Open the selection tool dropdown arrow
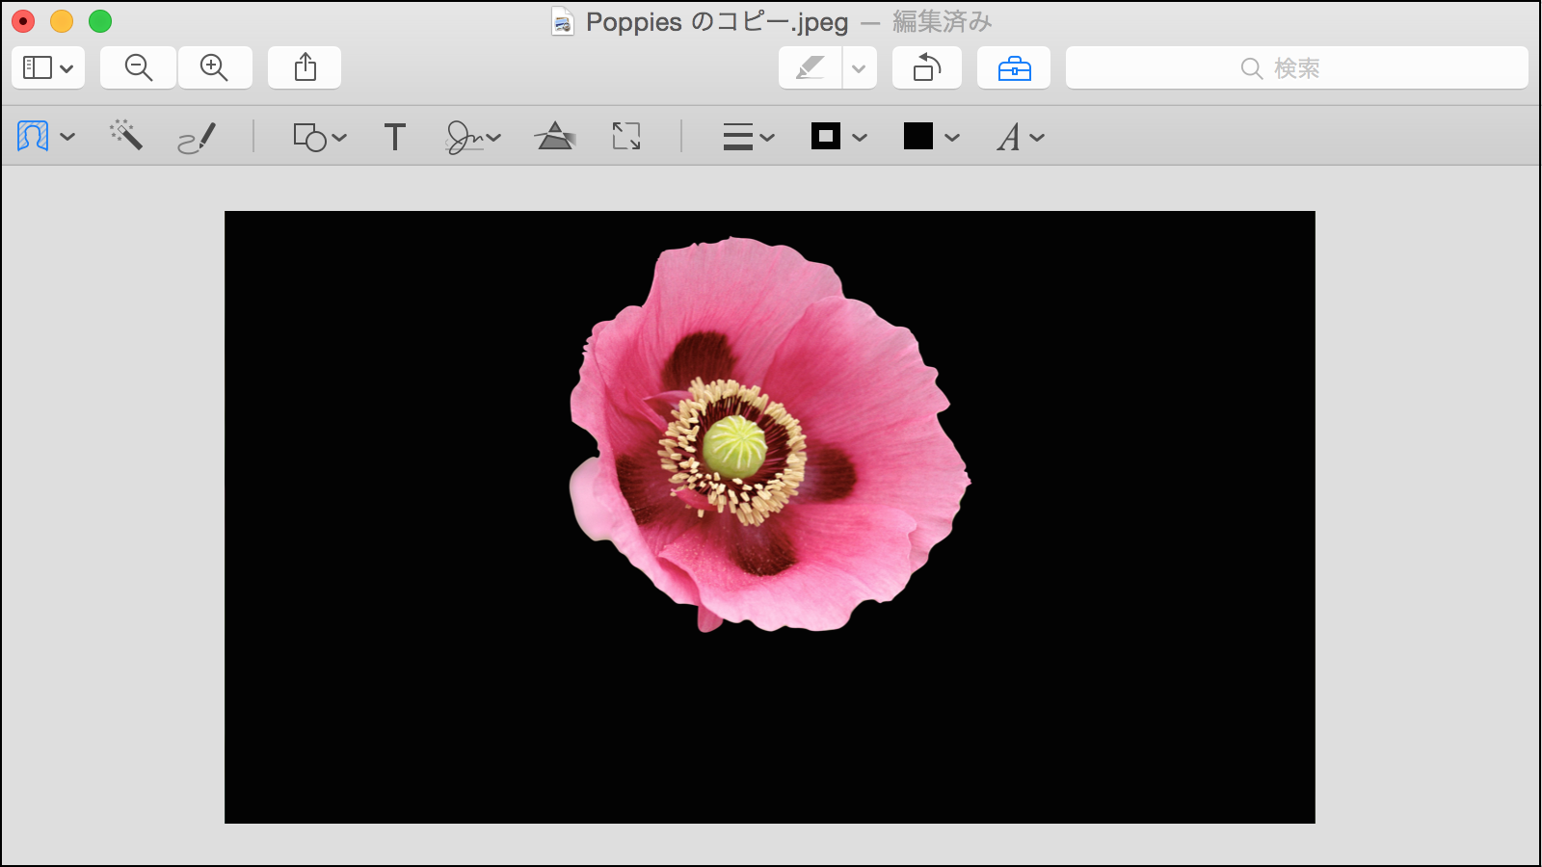This screenshot has height=867, width=1542. 66,135
